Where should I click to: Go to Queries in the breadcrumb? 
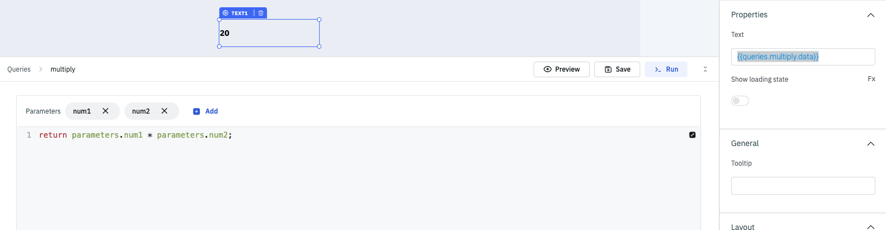point(19,69)
